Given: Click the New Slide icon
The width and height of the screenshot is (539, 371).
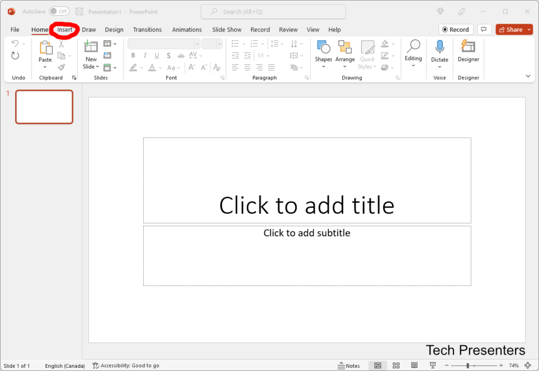Looking at the screenshot, I should (91, 46).
